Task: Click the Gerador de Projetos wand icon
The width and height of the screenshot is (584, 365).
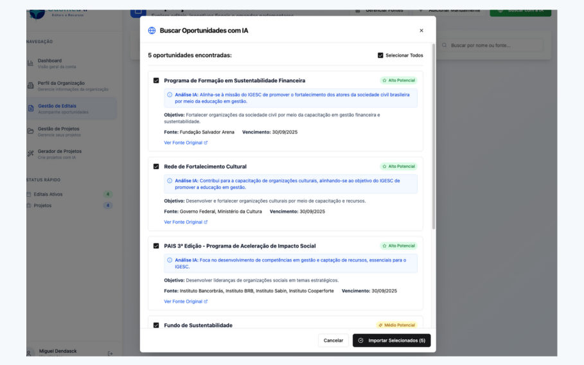Action: pos(31,154)
